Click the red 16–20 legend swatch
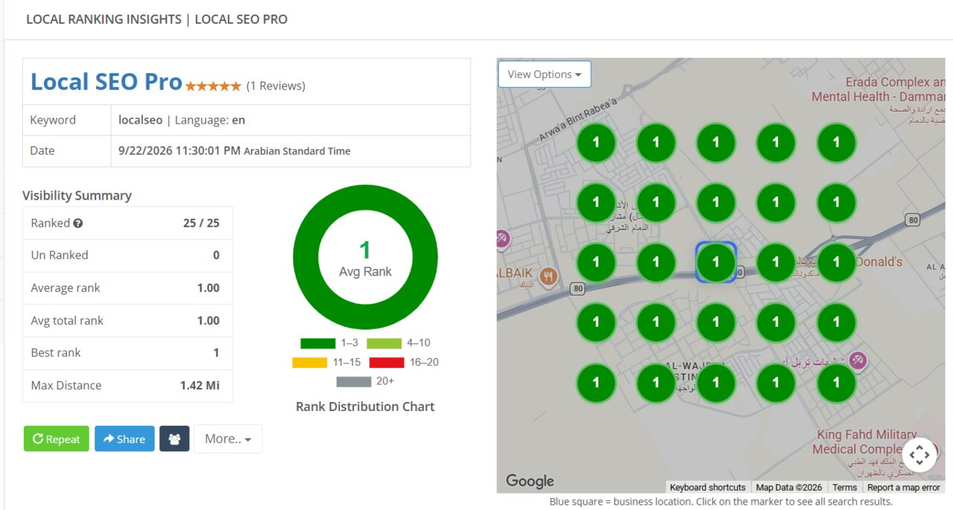This screenshot has height=510, width=953. pos(386,363)
